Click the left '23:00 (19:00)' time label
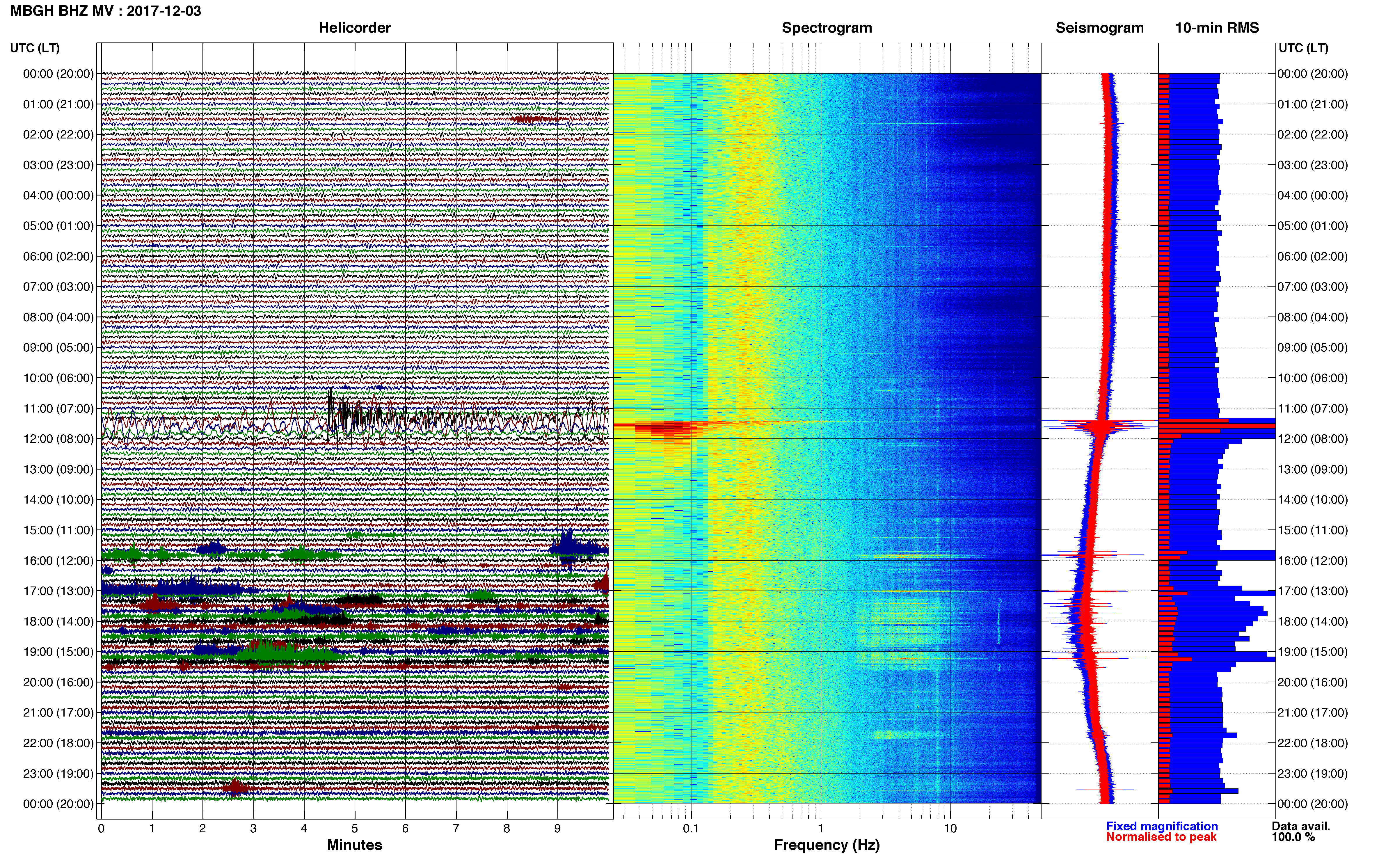 click(x=58, y=774)
